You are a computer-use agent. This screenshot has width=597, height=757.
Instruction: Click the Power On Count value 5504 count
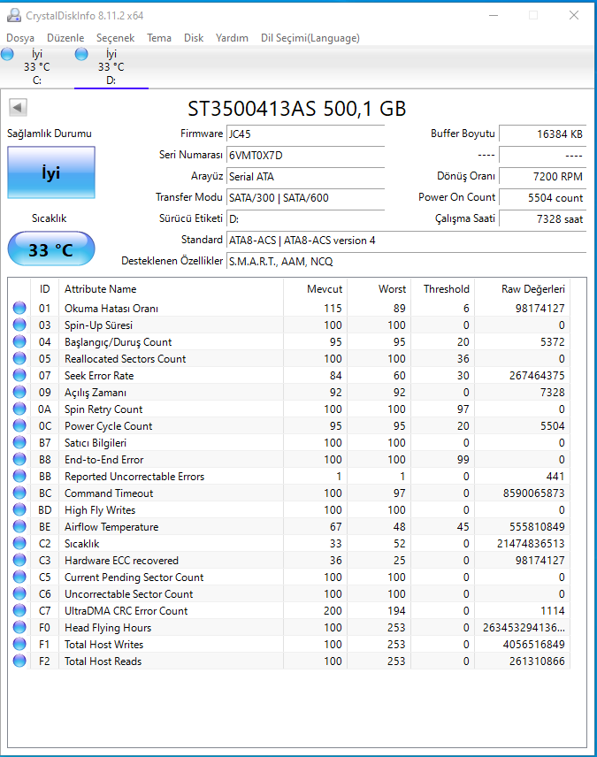pos(542,198)
